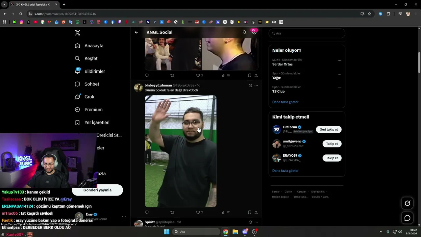The width and height of the screenshot is (421, 237).
Task: Click the Gönderi yayınla post button
Action: [97, 190]
